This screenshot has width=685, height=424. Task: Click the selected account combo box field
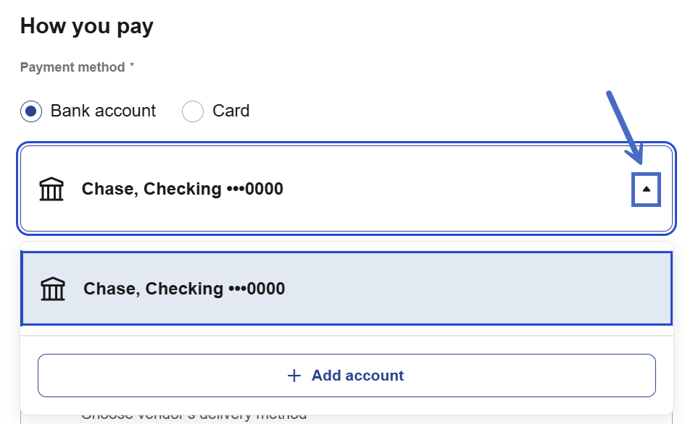[346, 189]
